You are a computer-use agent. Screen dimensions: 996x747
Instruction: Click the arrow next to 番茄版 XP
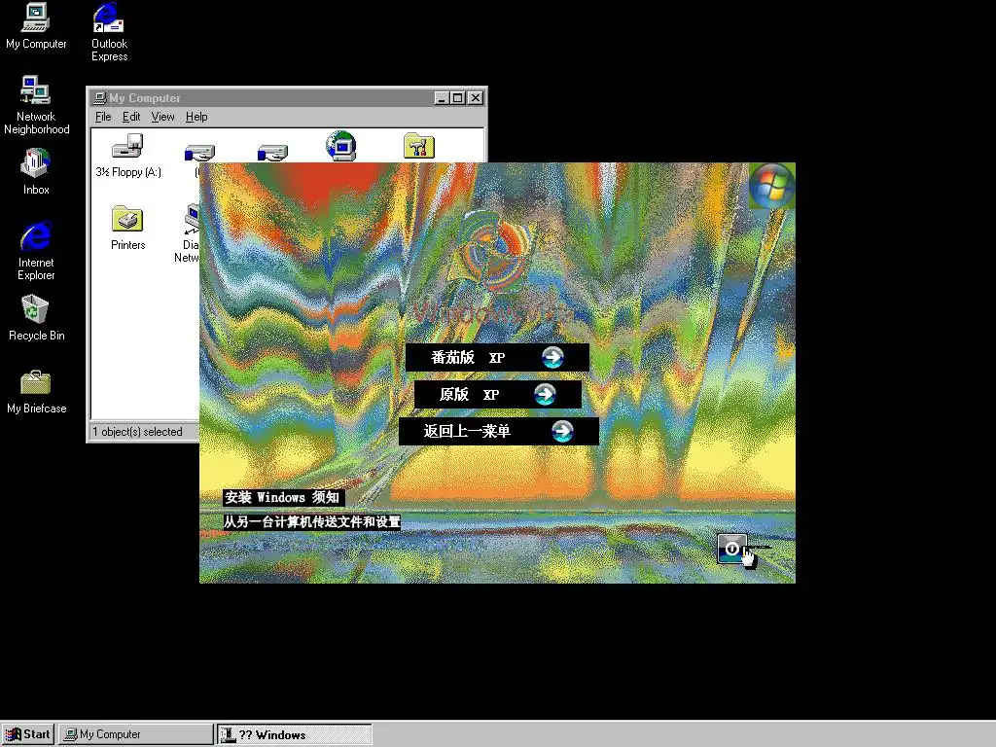pyautogui.click(x=552, y=358)
